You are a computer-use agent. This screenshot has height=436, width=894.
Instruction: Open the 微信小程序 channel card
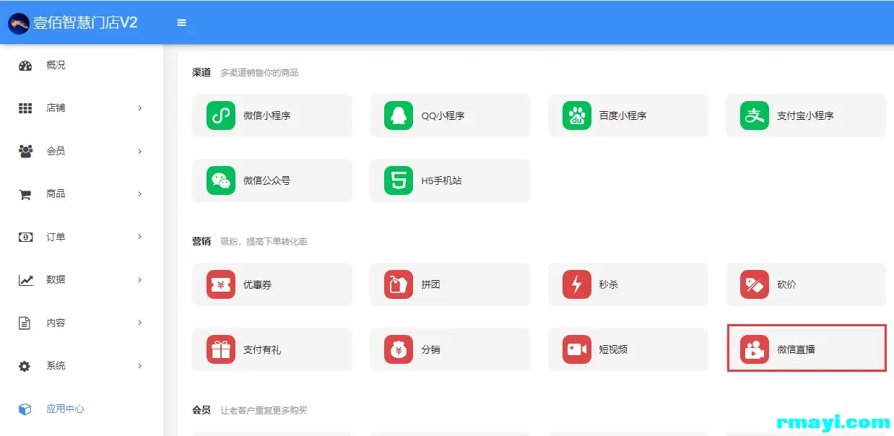click(272, 115)
